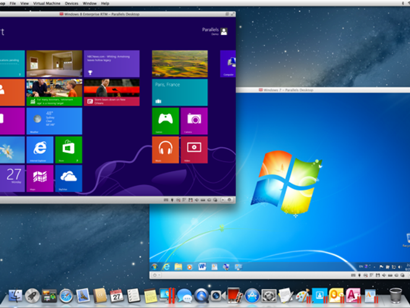Image resolution: width=410 pixels, height=308 pixels.
Task: Open the calendar tile showing 27 Monday
Action: pos(12,178)
